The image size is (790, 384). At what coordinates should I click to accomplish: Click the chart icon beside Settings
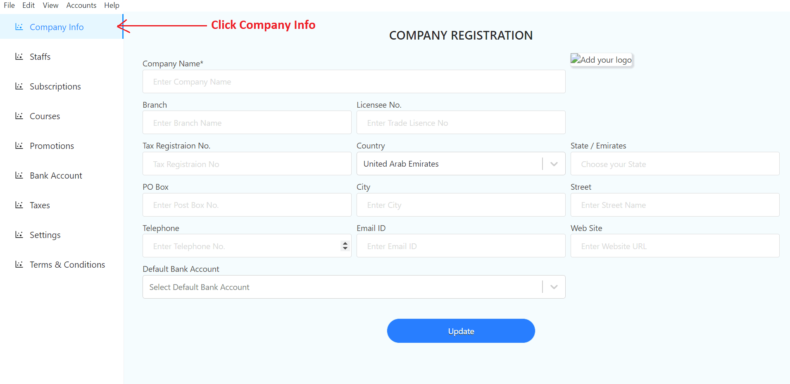19,235
